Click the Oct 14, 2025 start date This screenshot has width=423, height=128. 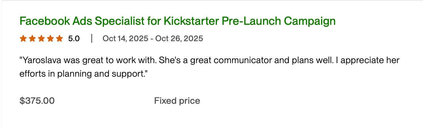[x=125, y=38]
